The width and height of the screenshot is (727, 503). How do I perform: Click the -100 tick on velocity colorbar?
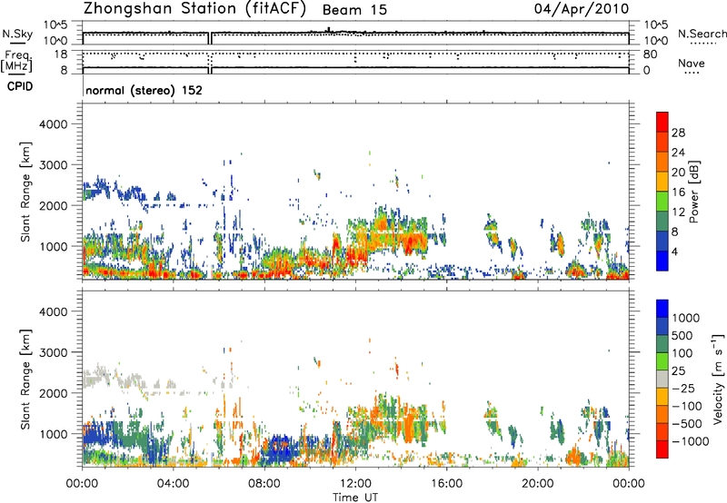pyautogui.click(x=687, y=406)
